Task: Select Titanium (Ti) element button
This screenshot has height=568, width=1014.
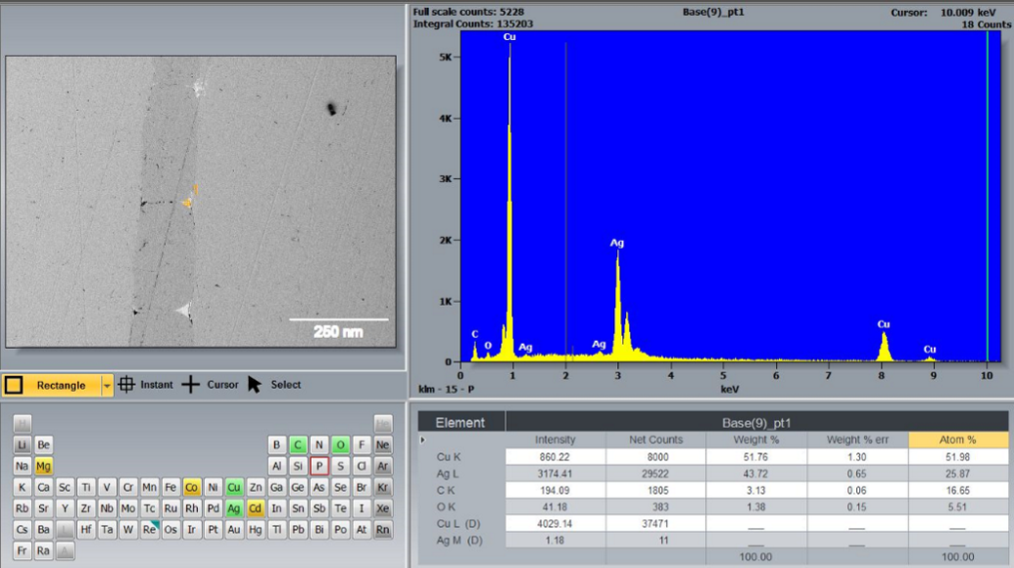Action: pos(86,488)
